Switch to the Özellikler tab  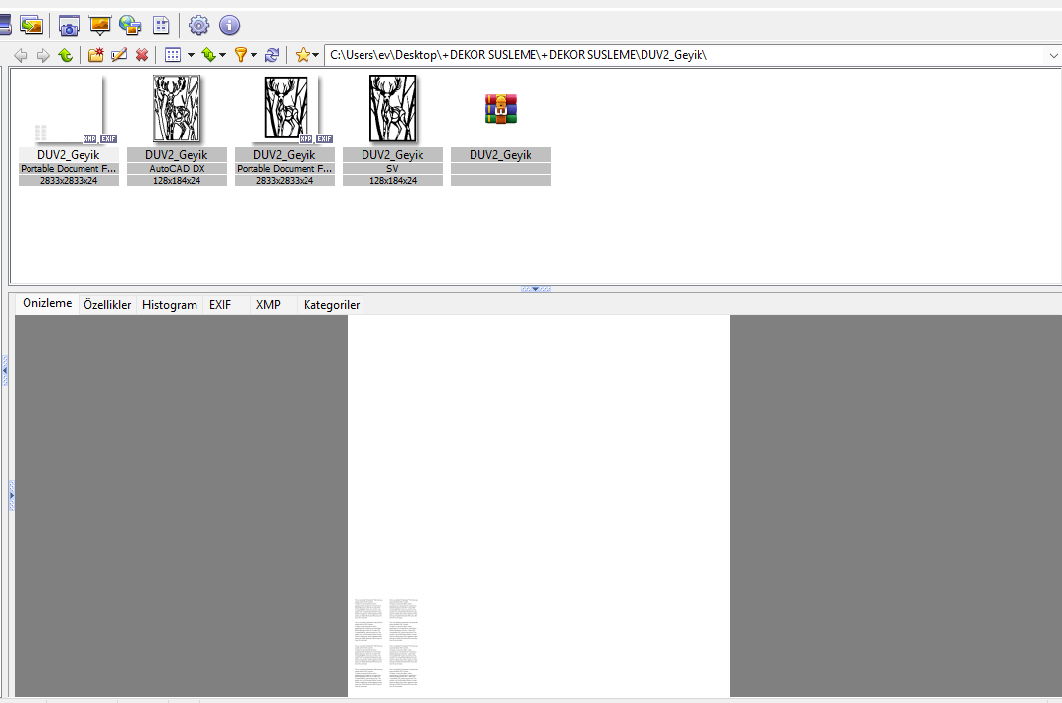point(107,305)
